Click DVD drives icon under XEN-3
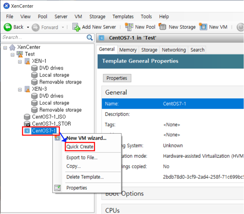 (34, 96)
